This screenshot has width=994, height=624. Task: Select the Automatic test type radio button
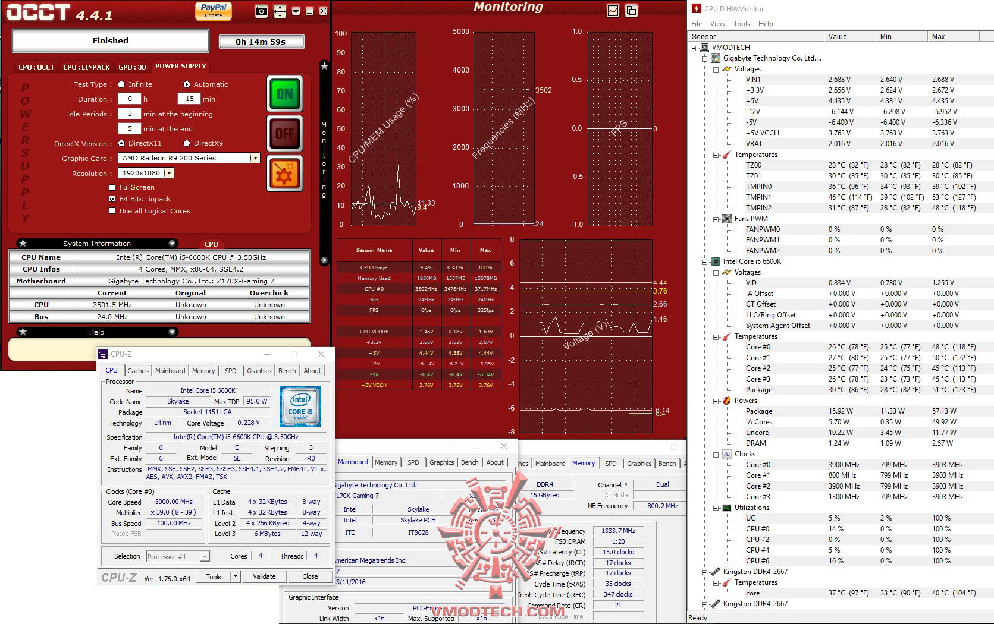187,84
